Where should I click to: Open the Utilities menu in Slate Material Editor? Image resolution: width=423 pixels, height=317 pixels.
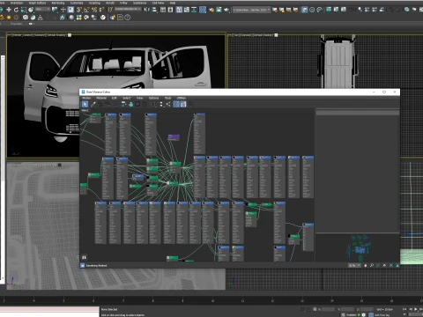coord(182,98)
